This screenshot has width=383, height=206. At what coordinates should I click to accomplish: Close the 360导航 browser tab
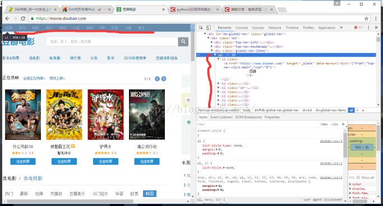55,10
